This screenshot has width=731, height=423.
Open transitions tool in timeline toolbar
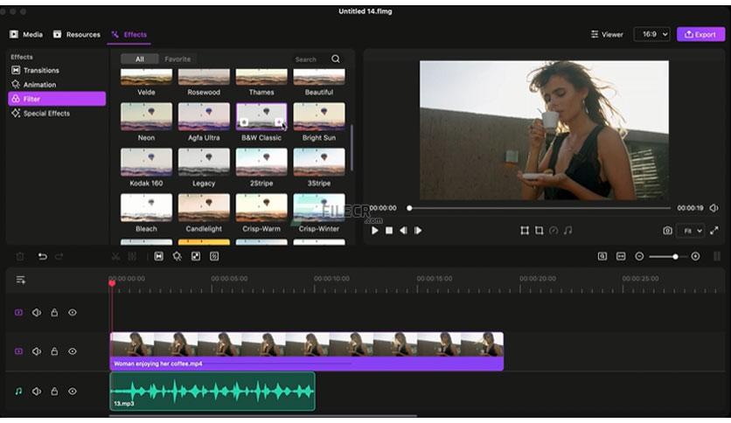pyautogui.click(x=158, y=256)
